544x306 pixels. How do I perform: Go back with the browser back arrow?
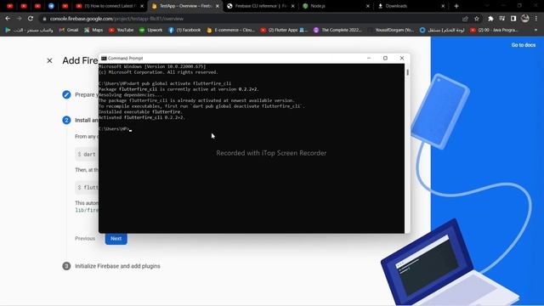8,19
